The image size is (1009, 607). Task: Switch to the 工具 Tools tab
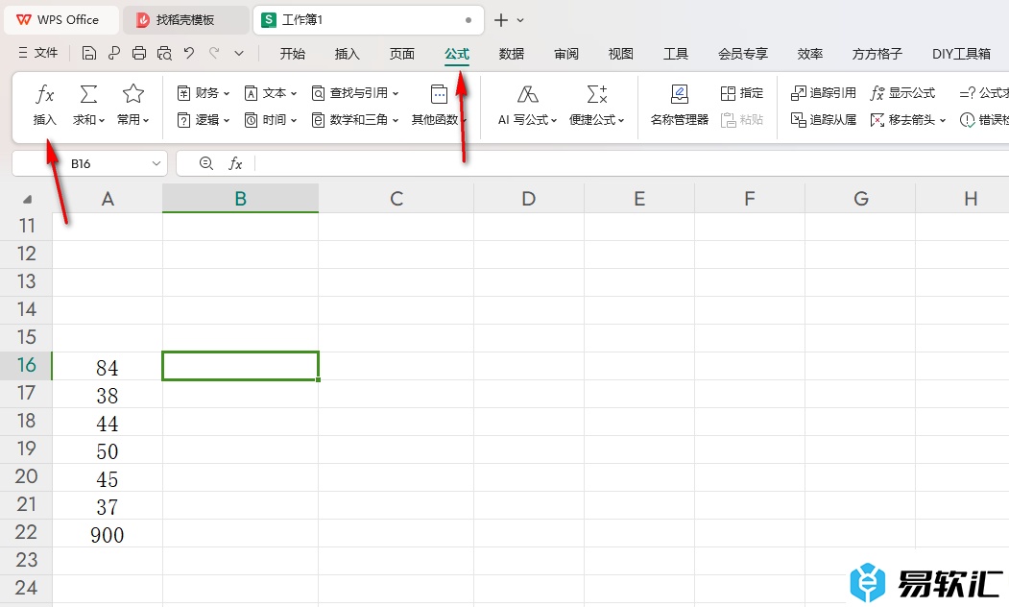coord(676,54)
